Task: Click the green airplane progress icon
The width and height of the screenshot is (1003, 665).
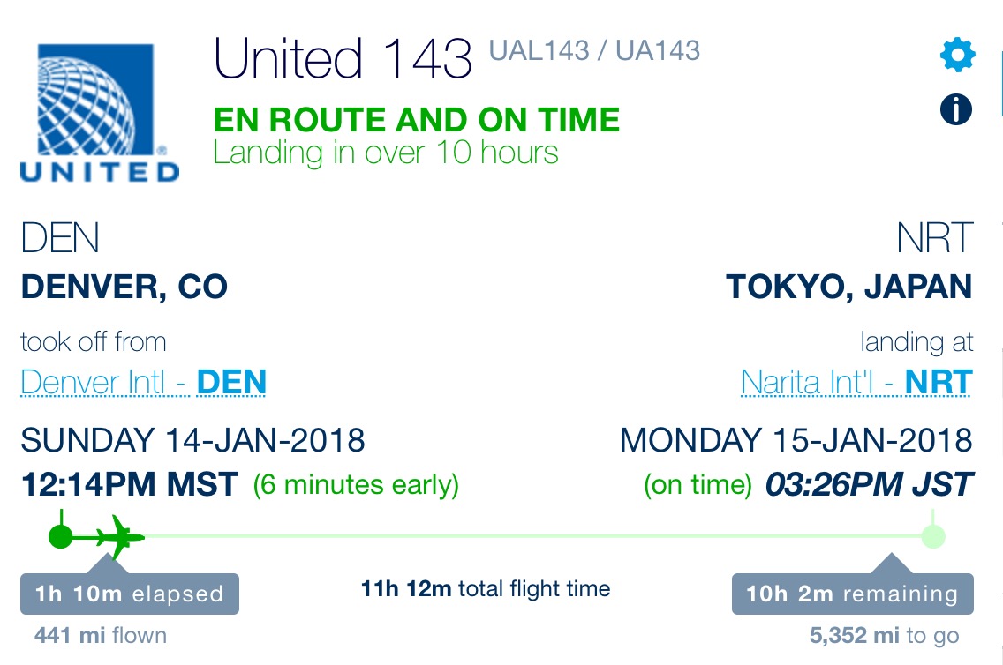Action: [120, 536]
